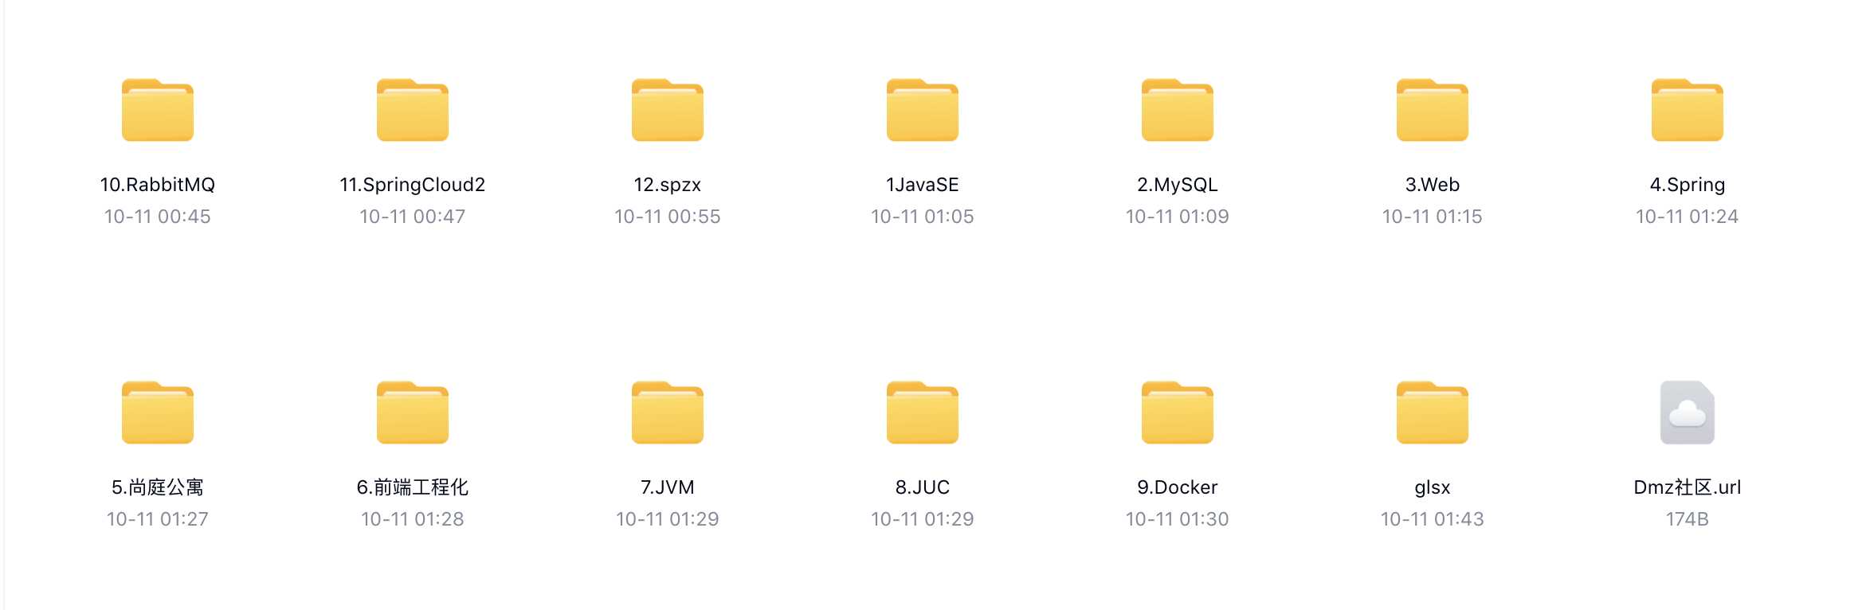1866x610 pixels.
Task: Open the glsx folder icon
Action: 1433,413
